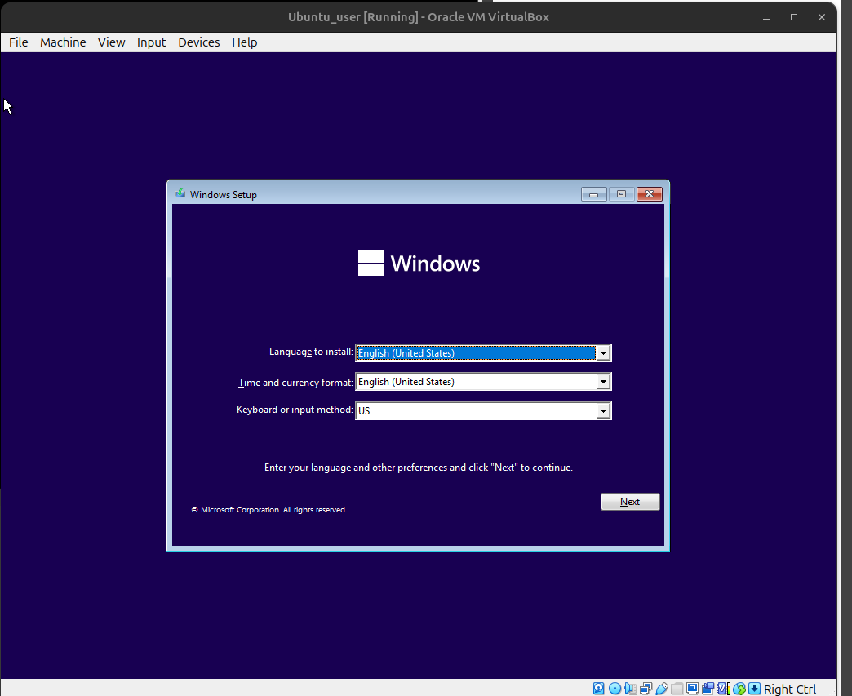Click the optical disc status icon
The height and width of the screenshot is (696, 852).
[615, 689]
